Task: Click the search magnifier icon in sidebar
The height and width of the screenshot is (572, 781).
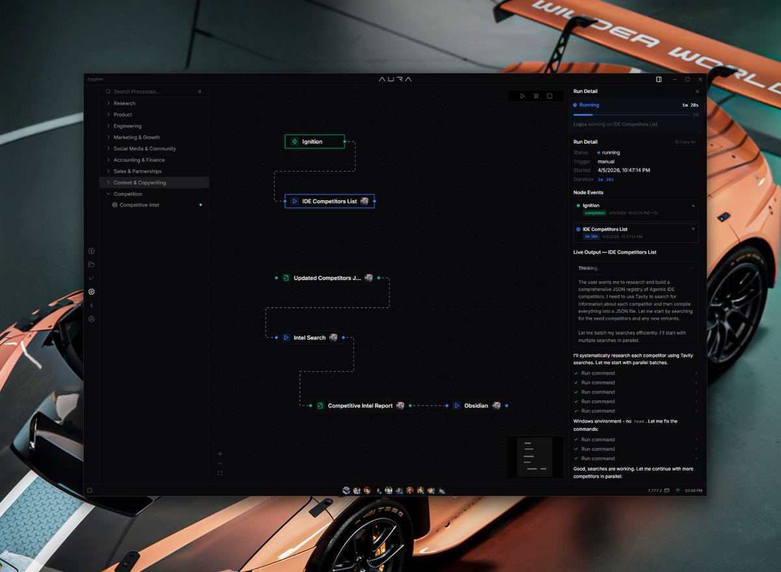Action: pyautogui.click(x=108, y=92)
